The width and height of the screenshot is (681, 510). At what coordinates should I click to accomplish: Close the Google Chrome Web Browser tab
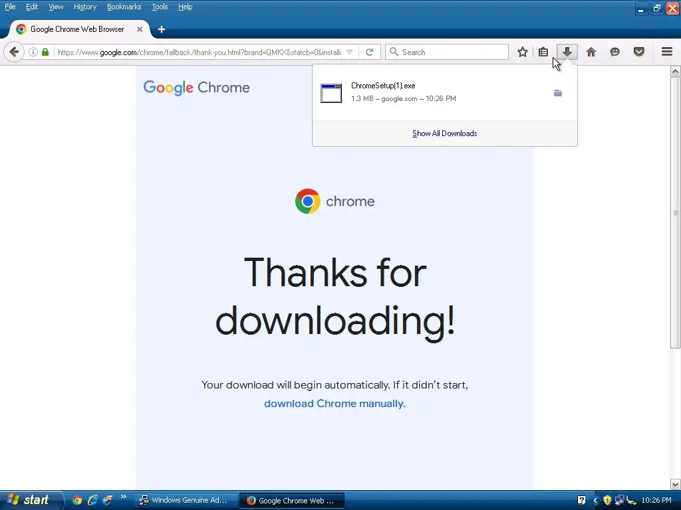(x=140, y=29)
